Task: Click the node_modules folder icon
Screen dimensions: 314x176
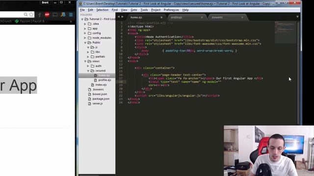Action: click(89, 38)
